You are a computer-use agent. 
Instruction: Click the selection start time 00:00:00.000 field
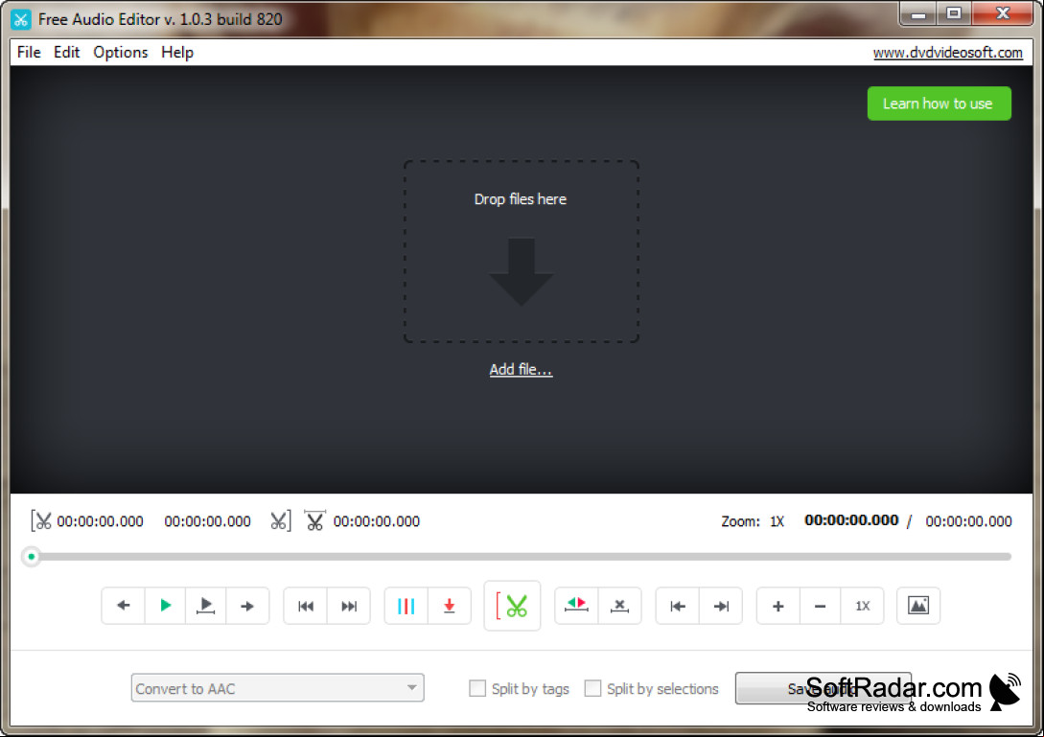[100, 521]
